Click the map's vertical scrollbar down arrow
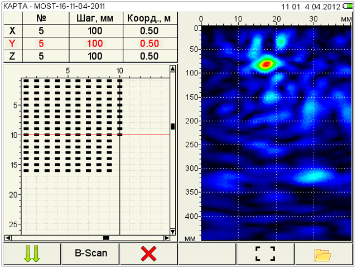 (x=172, y=231)
